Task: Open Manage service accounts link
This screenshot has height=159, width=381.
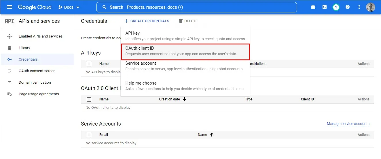Action: pyautogui.click(x=348, y=124)
